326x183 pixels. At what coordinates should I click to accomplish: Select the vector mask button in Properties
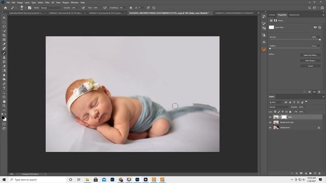319,27
